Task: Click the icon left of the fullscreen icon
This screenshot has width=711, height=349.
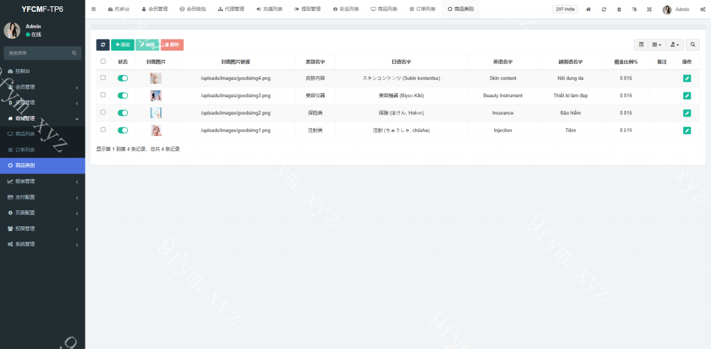Action: click(635, 9)
